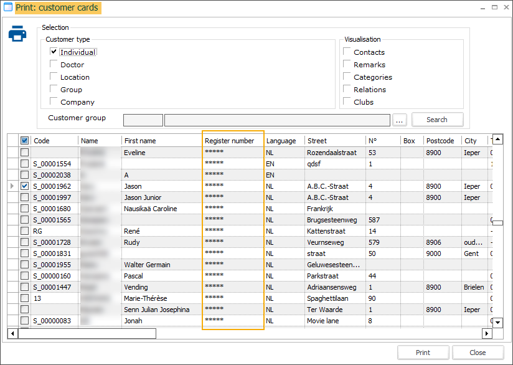Sort grid by the First name header
This screenshot has height=365, width=513.
pos(140,141)
